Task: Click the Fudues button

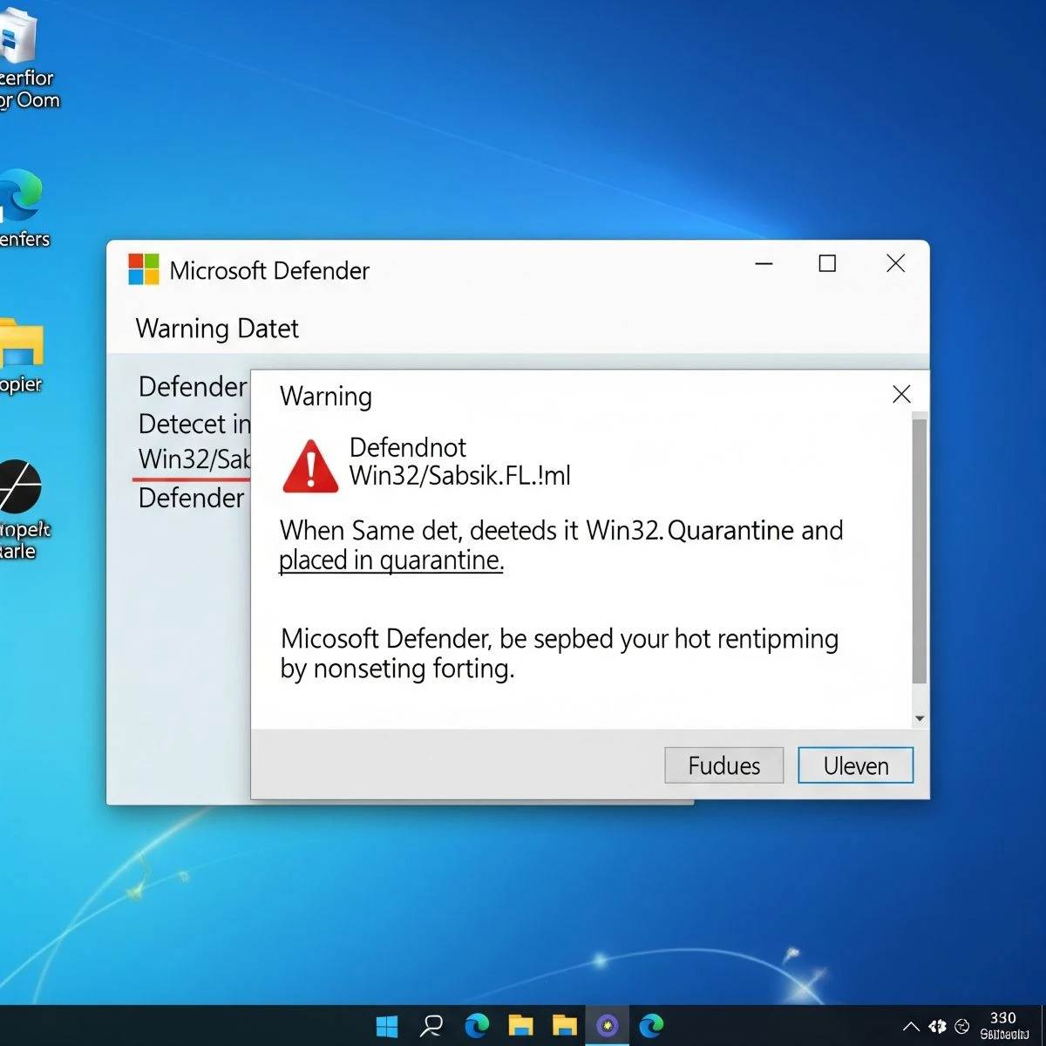Action: click(x=723, y=765)
